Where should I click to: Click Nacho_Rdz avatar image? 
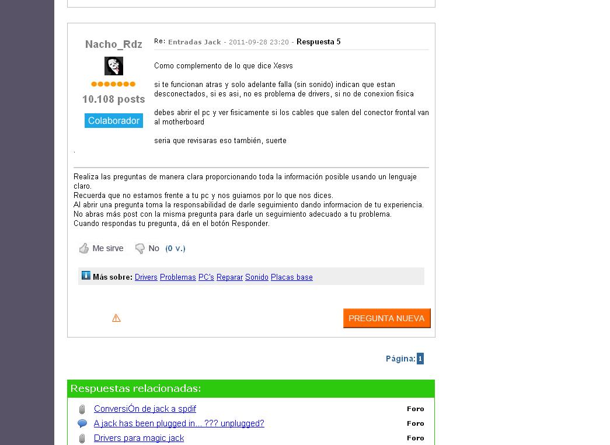point(114,66)
